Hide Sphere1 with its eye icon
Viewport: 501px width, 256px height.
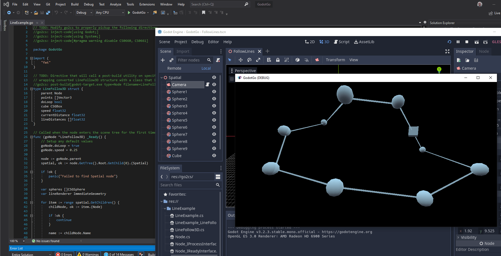(x=214, y=92)
